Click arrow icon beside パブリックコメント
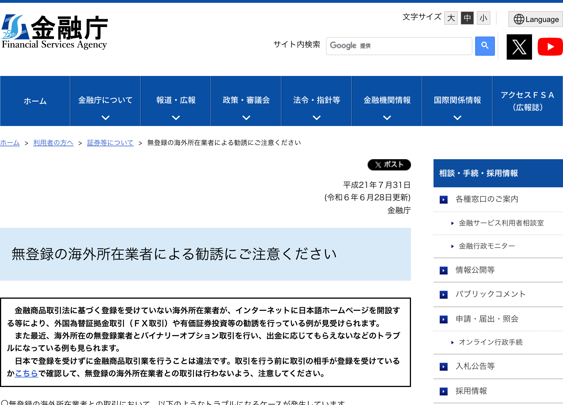 tap(444, 295)
